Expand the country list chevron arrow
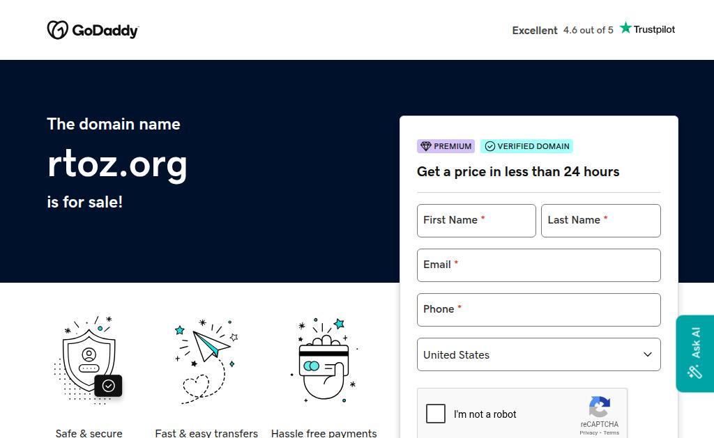714x438 pixels. click(x=647, y=354)
